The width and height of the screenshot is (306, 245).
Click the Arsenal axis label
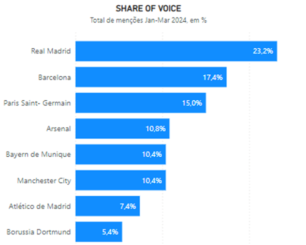(x=58, y=129)
